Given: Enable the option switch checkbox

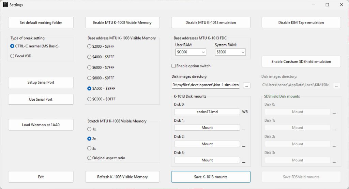Looking at the screenshot, I should click(173, 66).
